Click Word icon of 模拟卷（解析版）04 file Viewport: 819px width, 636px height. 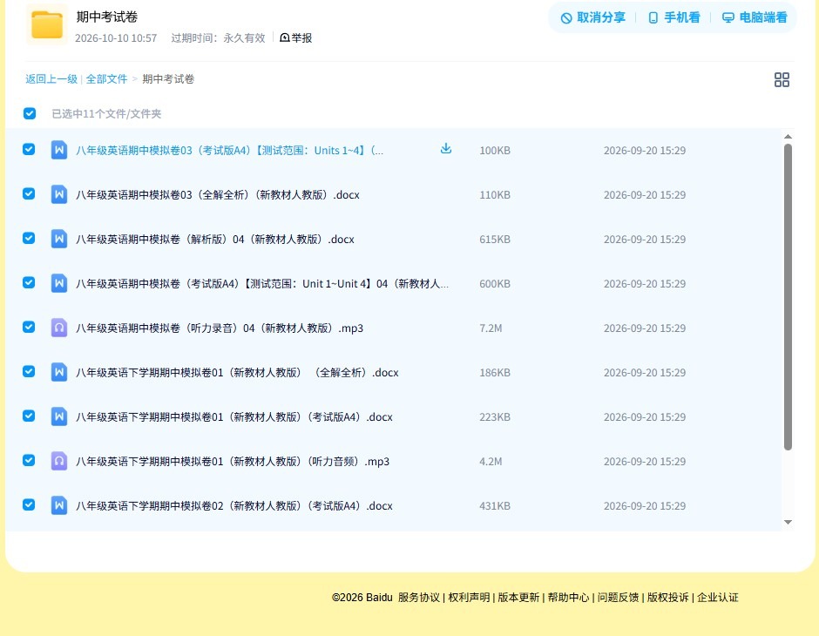[59, 239]
